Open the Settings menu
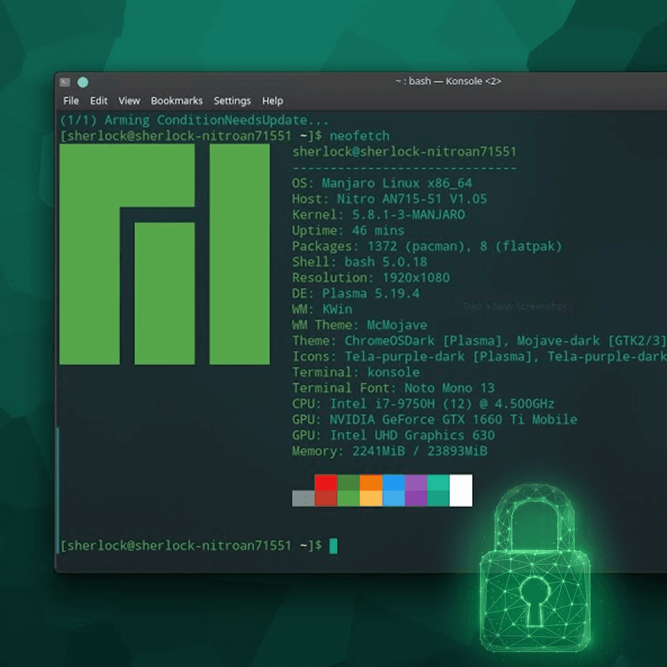The image size is (667, 667). (233, 101)
